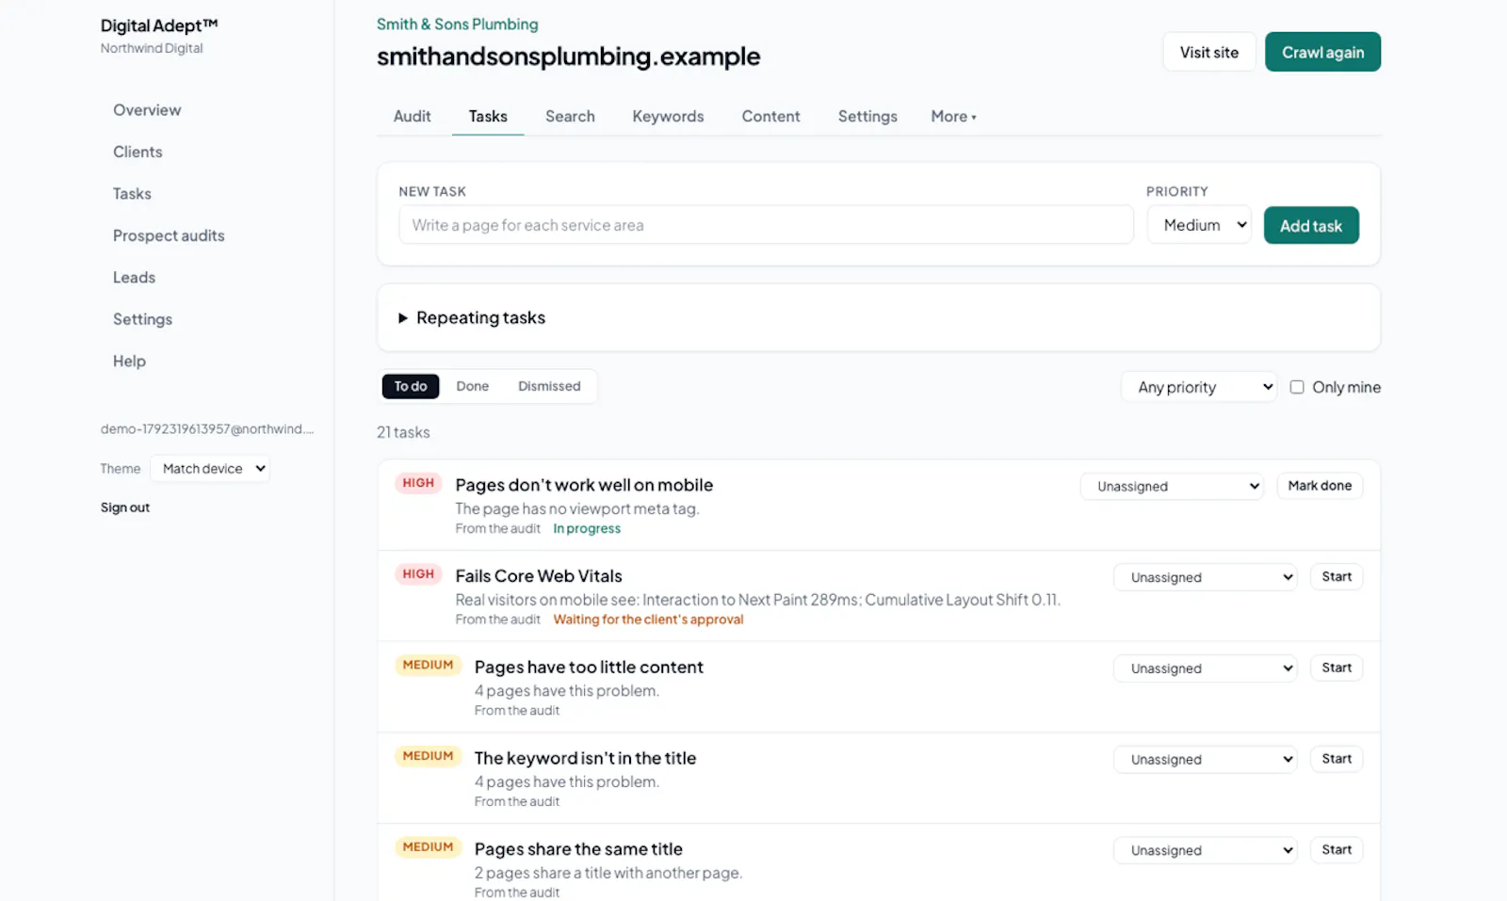Screen dimensions: 1507x901
Task: Switch to the Audit tab
Action: click(x=413, y=117)
